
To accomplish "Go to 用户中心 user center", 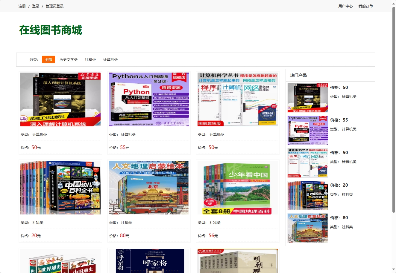I will [345, 6].
